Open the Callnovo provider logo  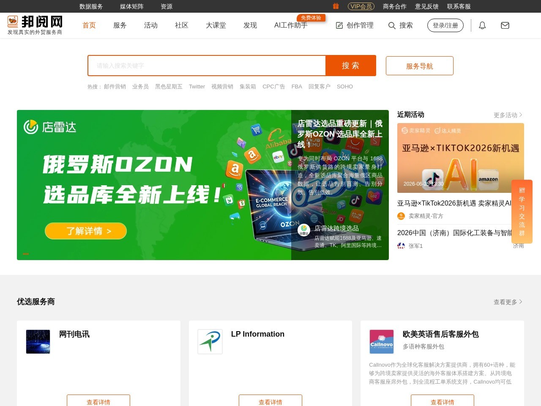382,342
